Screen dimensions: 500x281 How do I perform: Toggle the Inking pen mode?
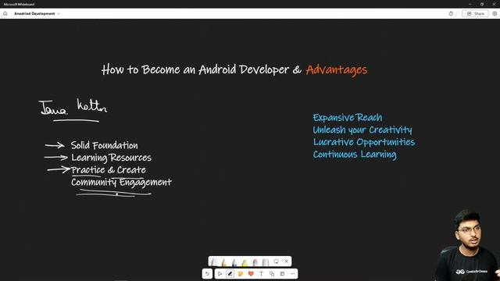point(230,274)
